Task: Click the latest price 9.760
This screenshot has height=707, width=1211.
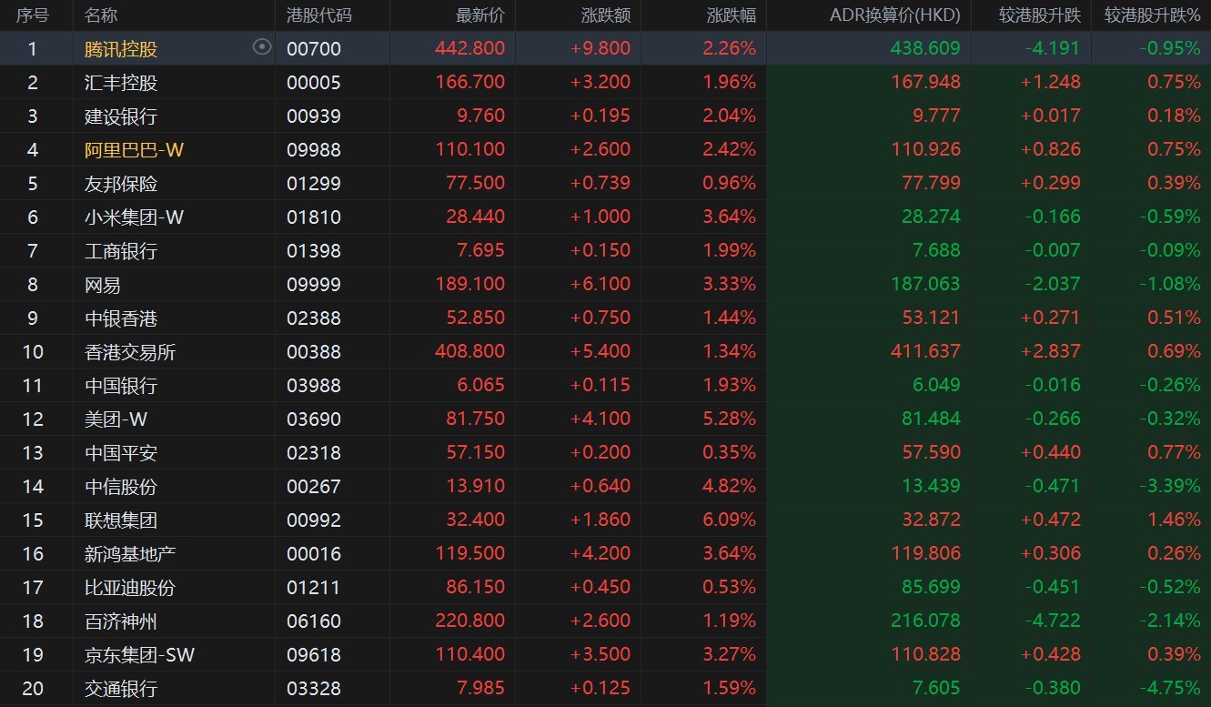Action: click(x=479, y=116)
